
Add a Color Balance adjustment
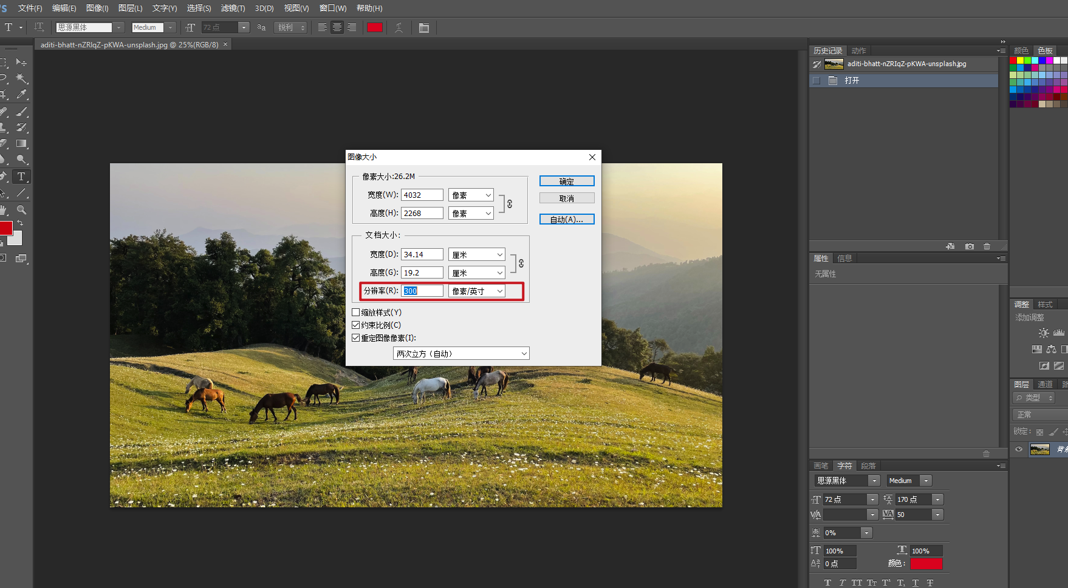pos(1052,349)
